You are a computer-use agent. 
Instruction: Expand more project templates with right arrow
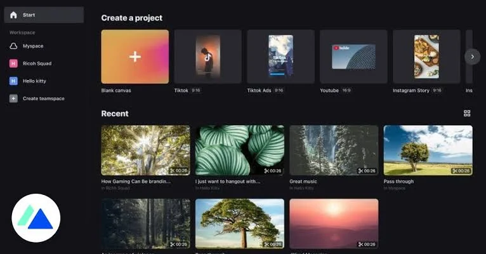[472, 57]
